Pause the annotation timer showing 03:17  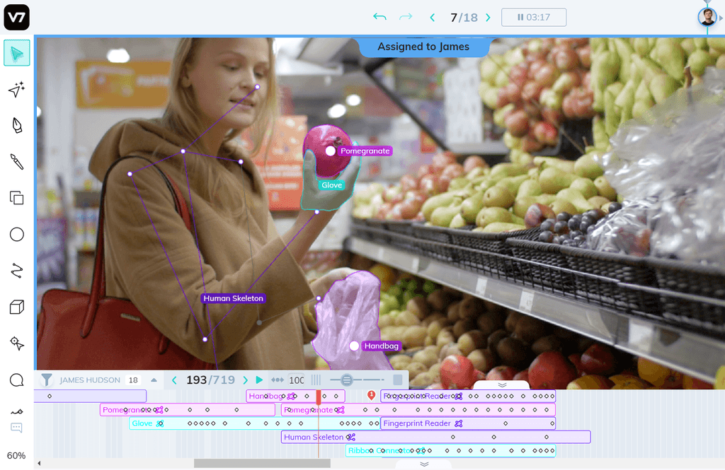click(534, 17)
